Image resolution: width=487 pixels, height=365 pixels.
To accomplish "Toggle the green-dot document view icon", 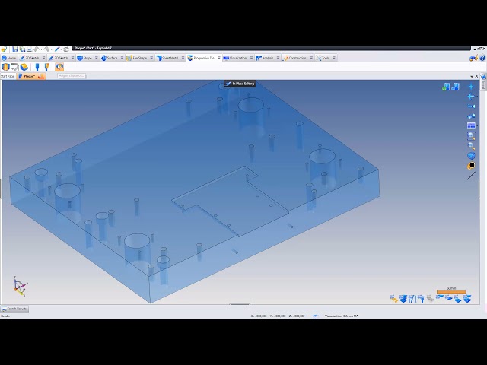I will (447, 87).
